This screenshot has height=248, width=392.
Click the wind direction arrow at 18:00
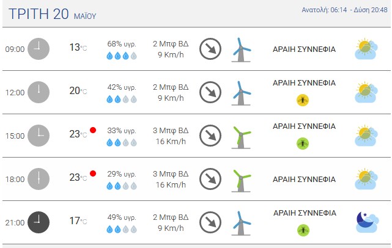click(210, 179)
